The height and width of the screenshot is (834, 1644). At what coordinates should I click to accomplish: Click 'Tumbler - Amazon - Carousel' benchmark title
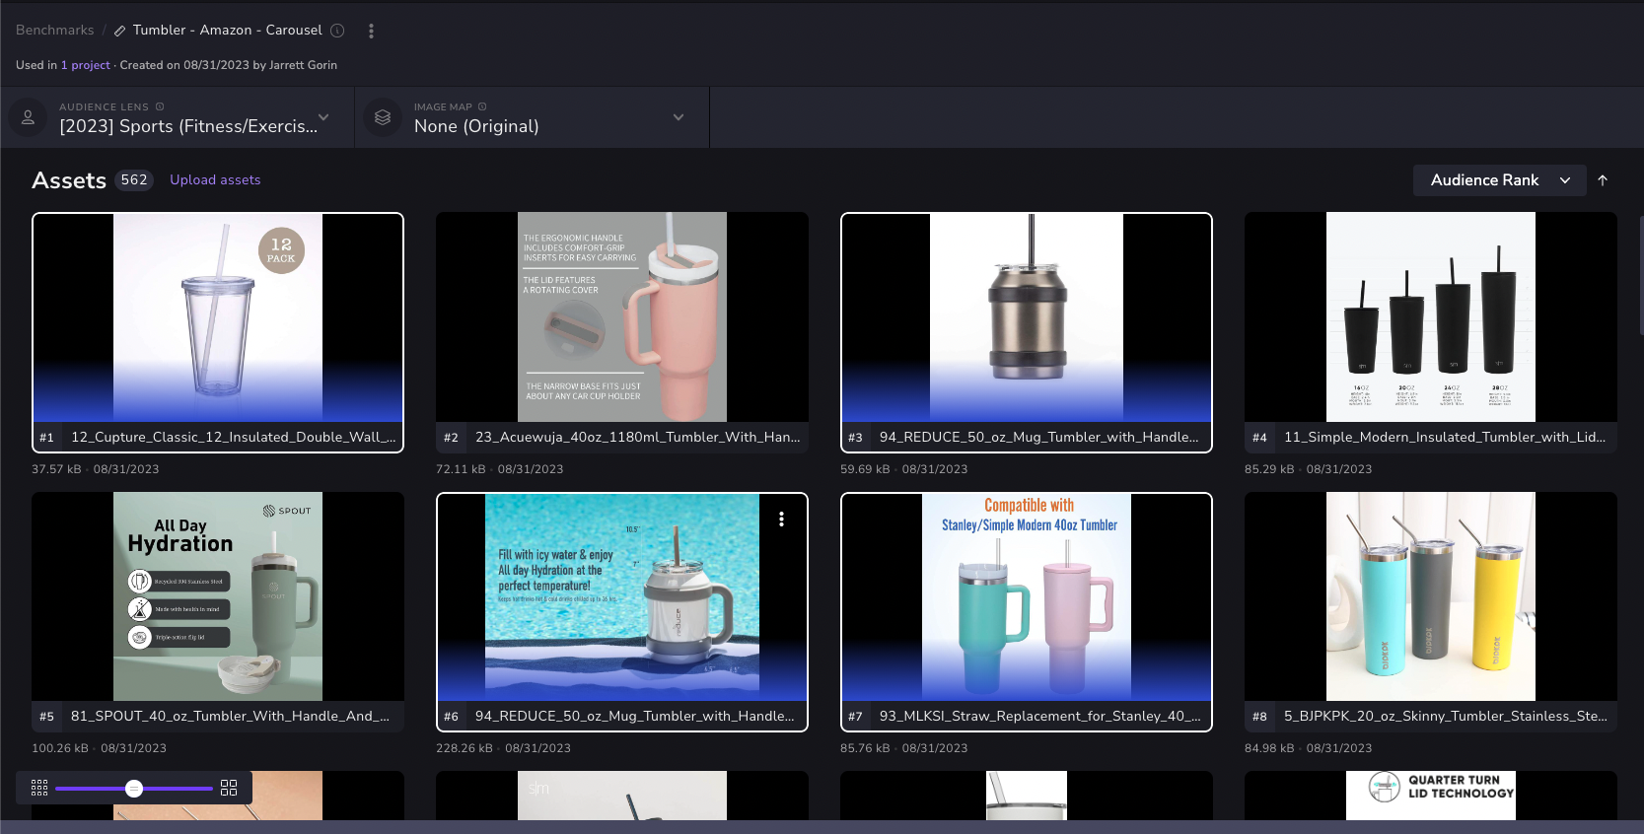[x=228, y=31]
